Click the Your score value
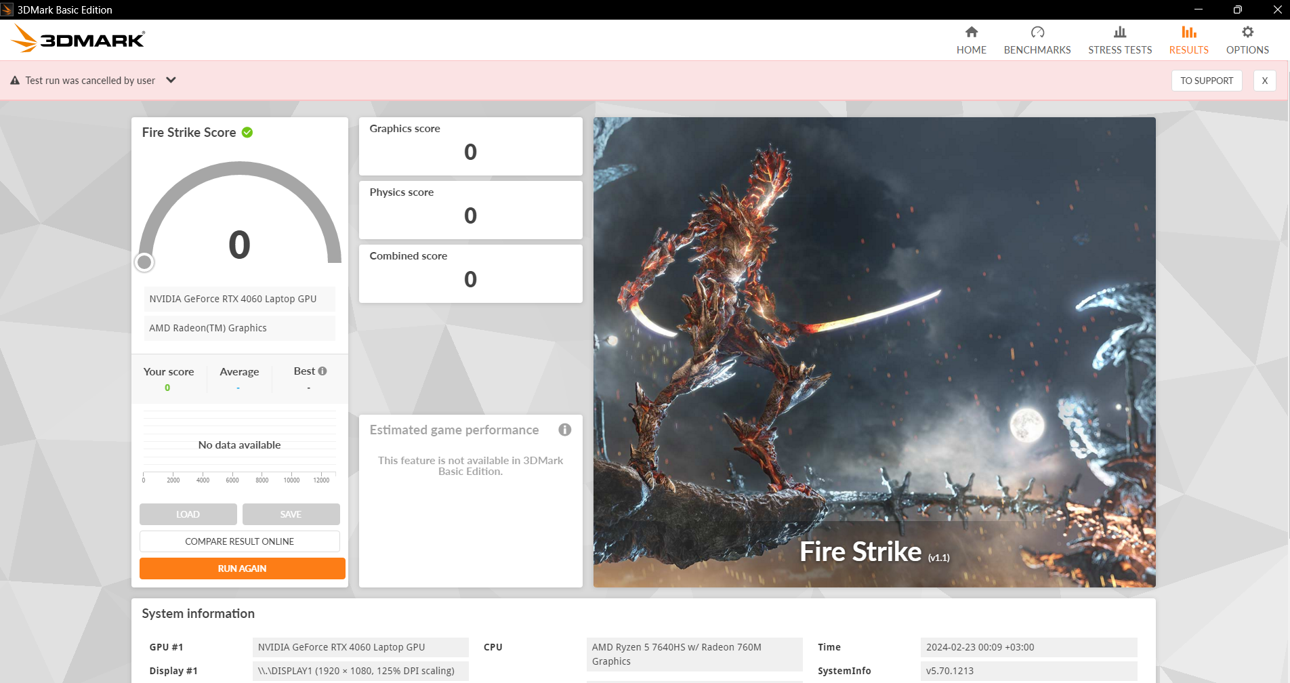This screenshot has width=1290, height=683. pos(167,388)
